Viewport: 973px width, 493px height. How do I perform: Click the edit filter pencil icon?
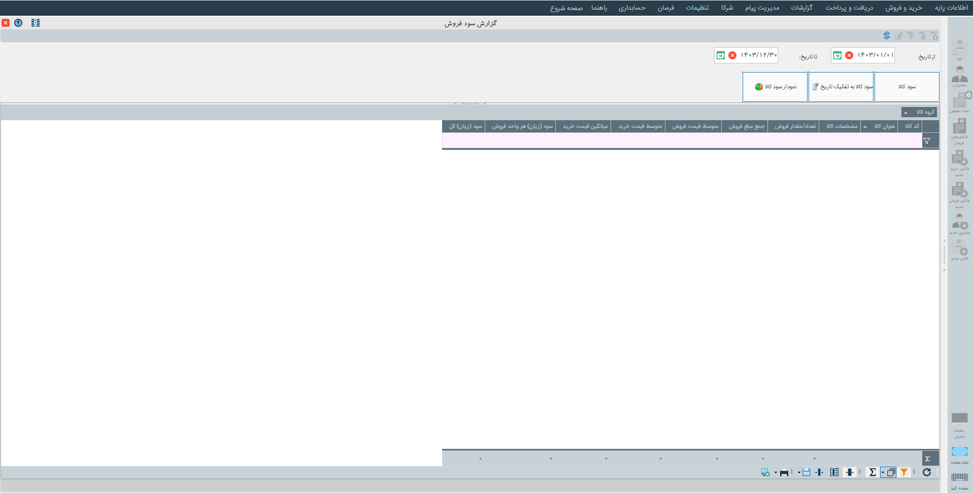tap(898, 36)
